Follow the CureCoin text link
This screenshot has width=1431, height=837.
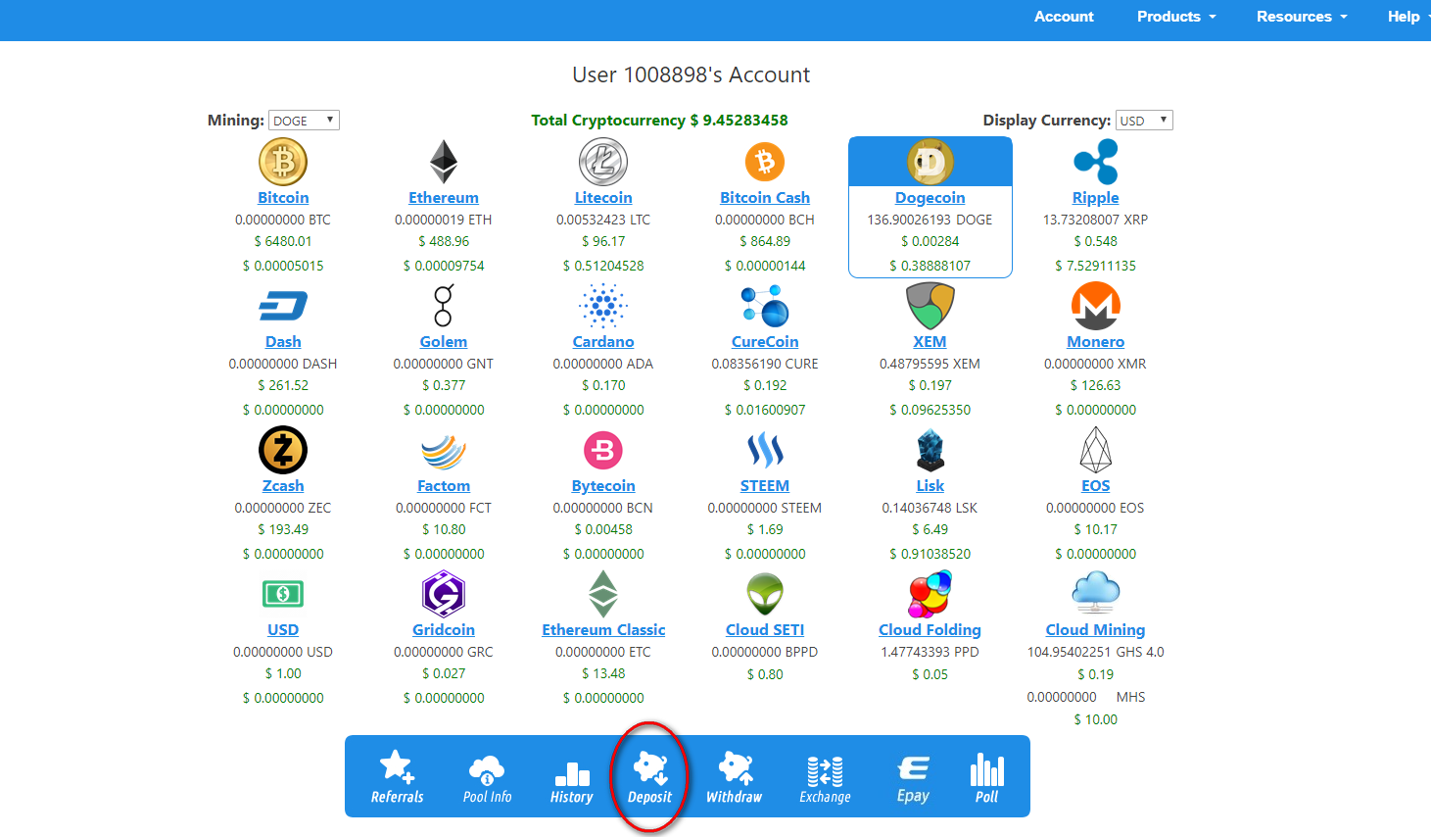[x=765, y=342]
